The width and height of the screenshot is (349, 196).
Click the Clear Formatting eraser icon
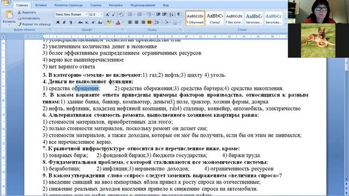pyautogui.click(x=121, y=15)
